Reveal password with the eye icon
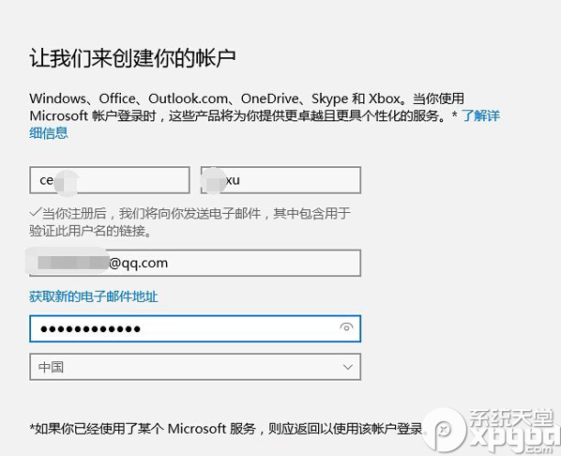Image resolution: width=561 pixels, height=456 pixels. [346, 327]
